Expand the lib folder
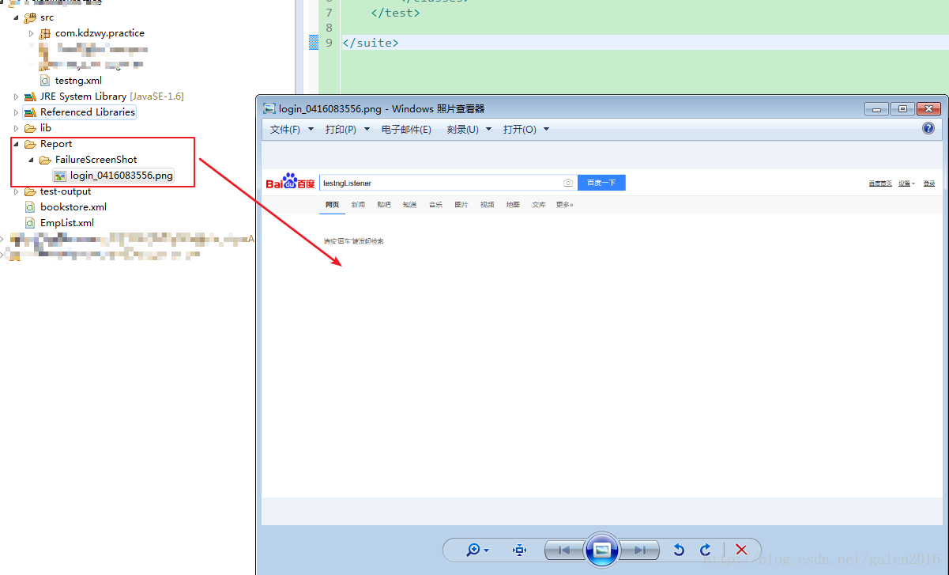Image resolution: width=949 pixels, height=575 pixels. coord(16,128)
